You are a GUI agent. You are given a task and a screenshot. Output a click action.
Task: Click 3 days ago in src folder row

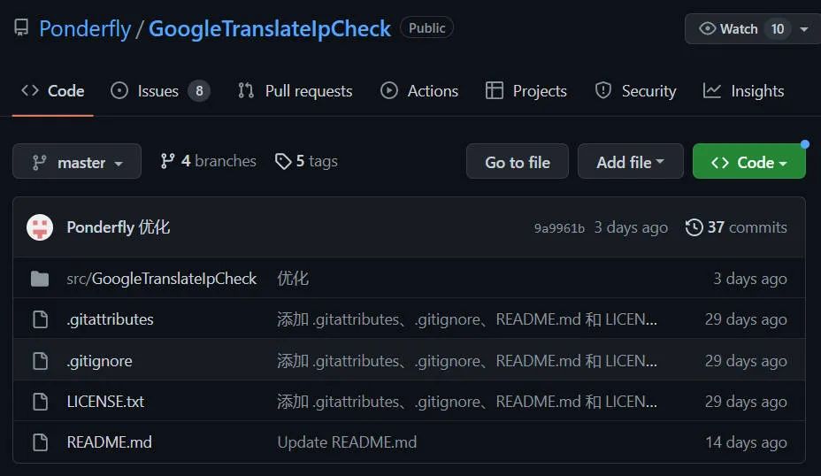pyautogui.click(x=750, y=279)
